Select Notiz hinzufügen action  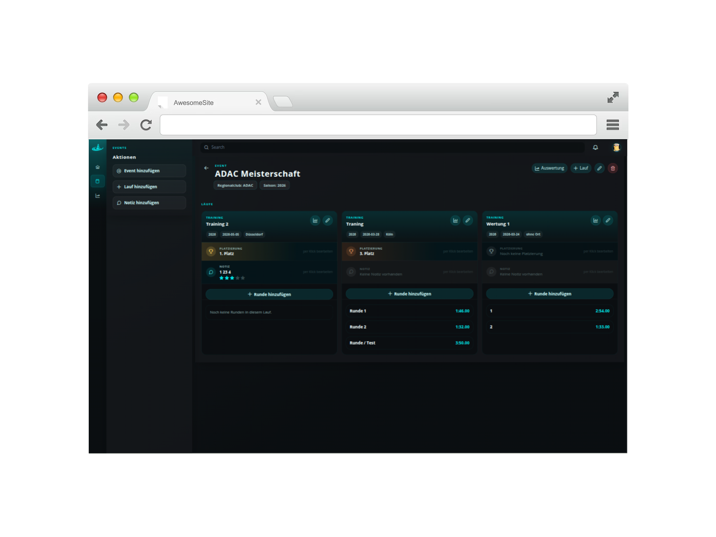tap(149, 203)
